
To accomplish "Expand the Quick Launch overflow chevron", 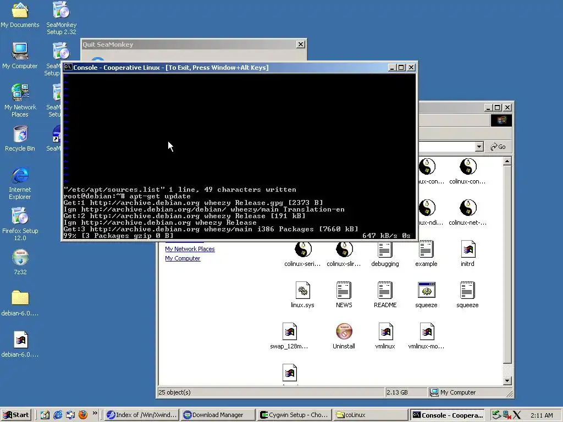I will tap(95, 413).
